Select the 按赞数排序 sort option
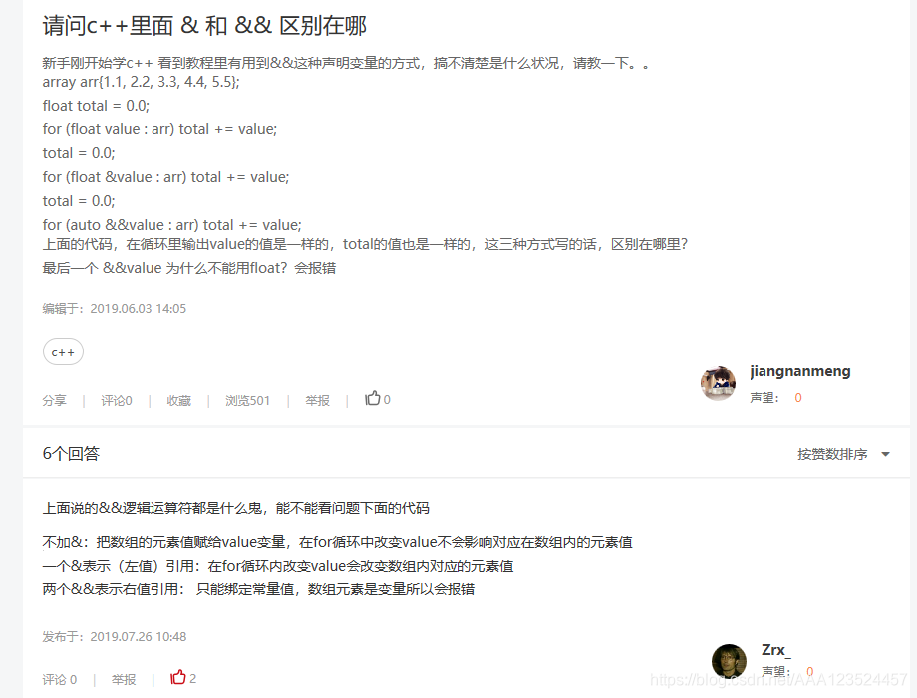The width and height of the screenshot is (917, 698). pyautogui.click(x=832, y=454)
